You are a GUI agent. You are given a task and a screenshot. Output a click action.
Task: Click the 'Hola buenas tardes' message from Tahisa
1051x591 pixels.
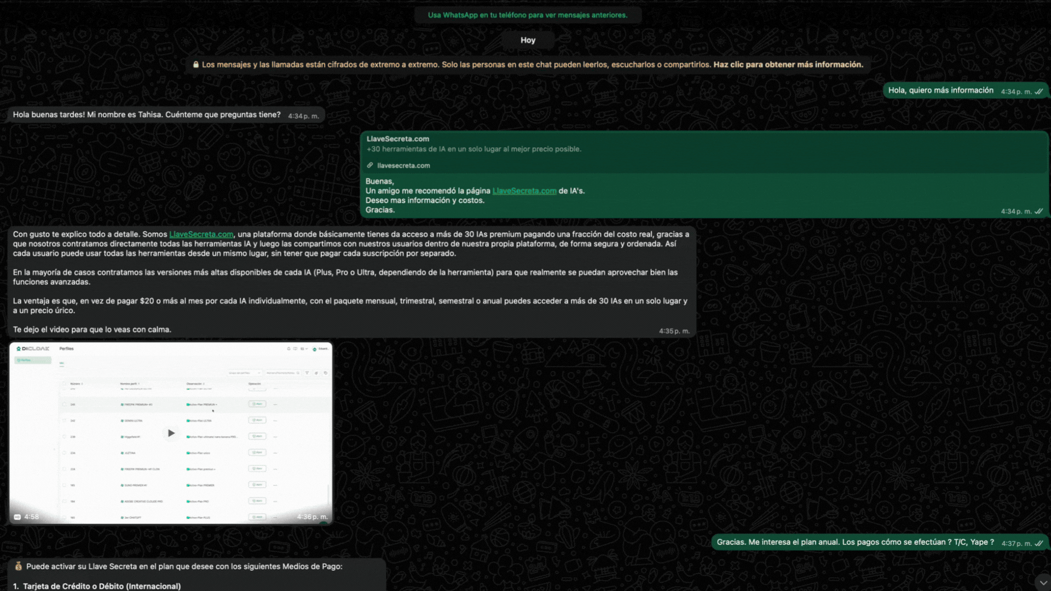click(147, 115)
